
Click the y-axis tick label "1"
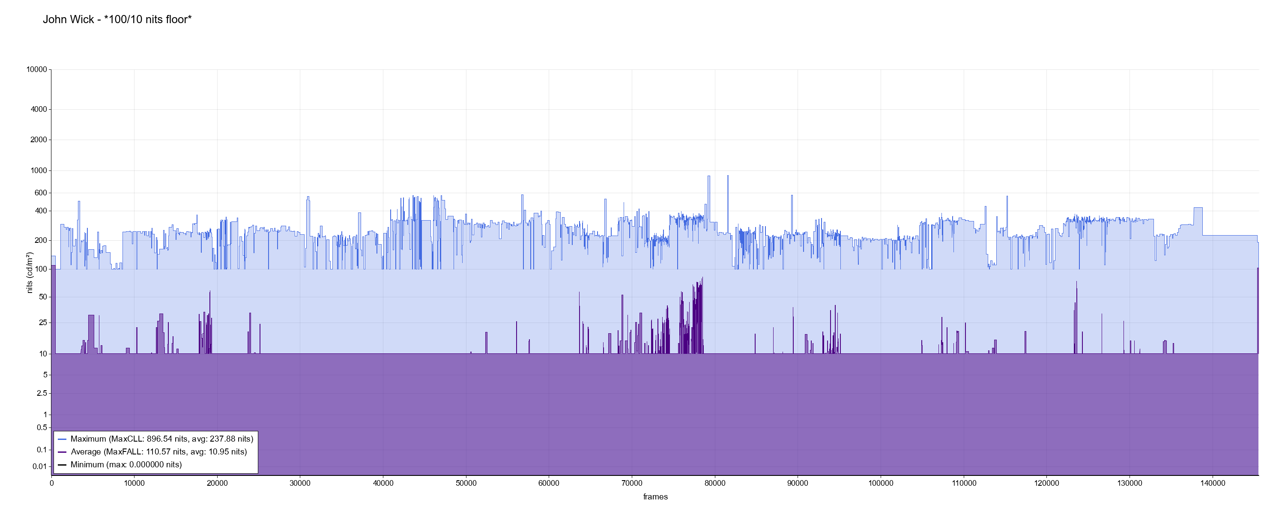[x=45, y=415]
